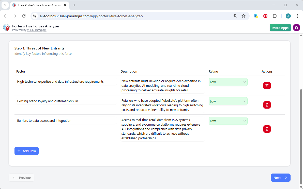Click the site permissions icon in address bar
The width and height of the screenshot is (303, 189).
click(35, 16)
